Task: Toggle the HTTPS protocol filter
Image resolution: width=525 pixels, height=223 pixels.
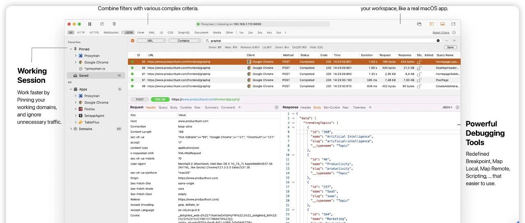Action: (x=94, y=32)
